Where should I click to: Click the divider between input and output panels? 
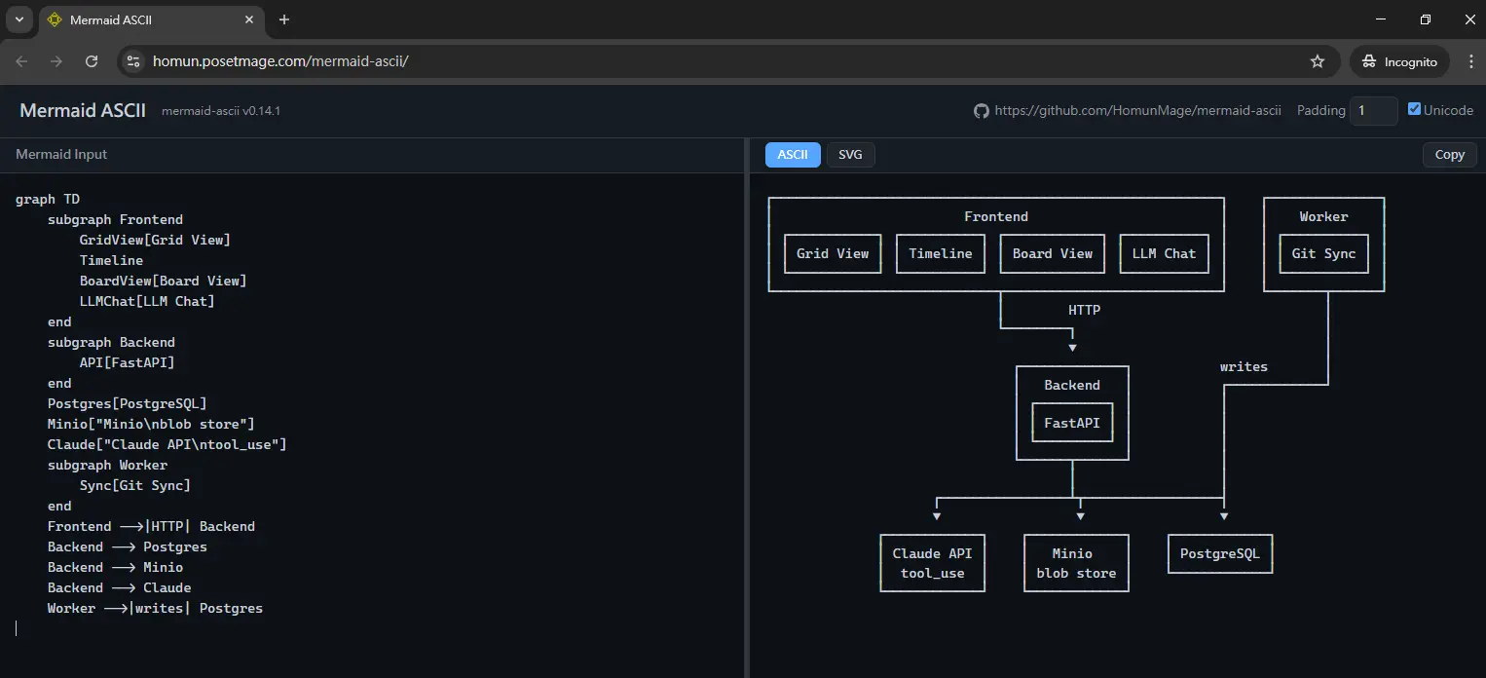[747, 409]
